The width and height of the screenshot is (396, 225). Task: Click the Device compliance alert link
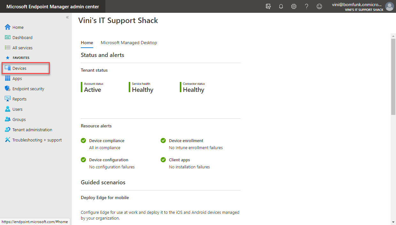[x=107, y=141]
